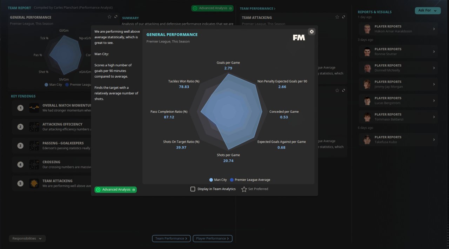This screenshot has height=249, width=449.
Task: Open Hákon Arnar Haraldsson player report
Action: [x=398, y=29]
